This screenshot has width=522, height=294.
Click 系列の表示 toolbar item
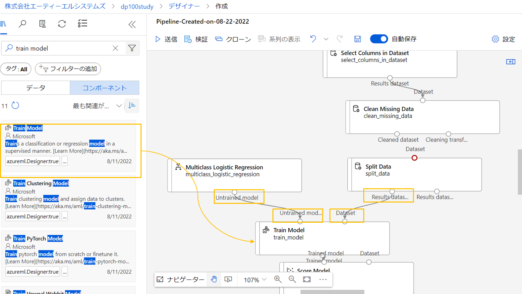[x=279, y=39]
